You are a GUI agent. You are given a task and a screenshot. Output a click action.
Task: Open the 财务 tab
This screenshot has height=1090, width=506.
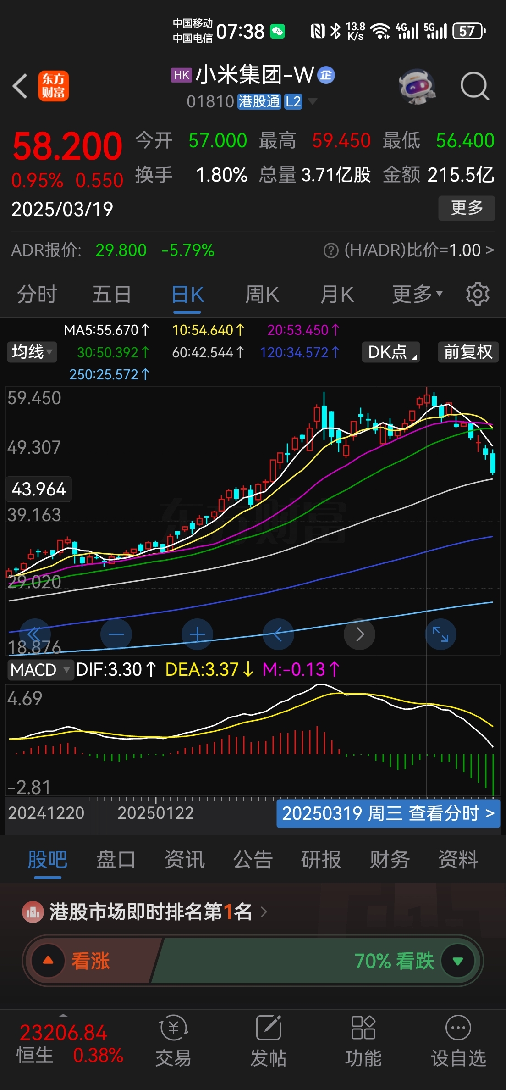(x=390, y=859)
